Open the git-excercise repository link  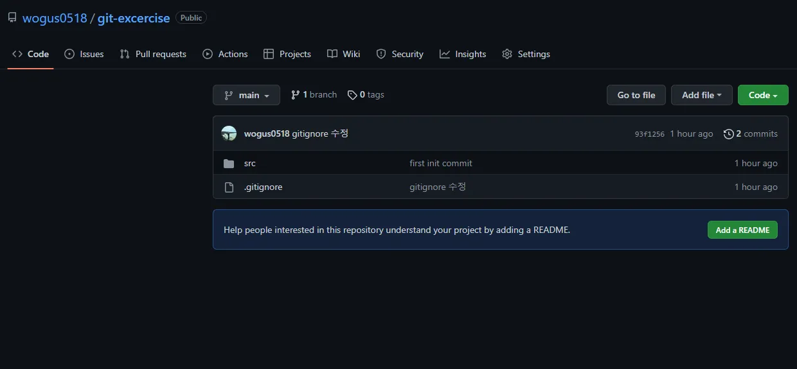click(134, 18)
